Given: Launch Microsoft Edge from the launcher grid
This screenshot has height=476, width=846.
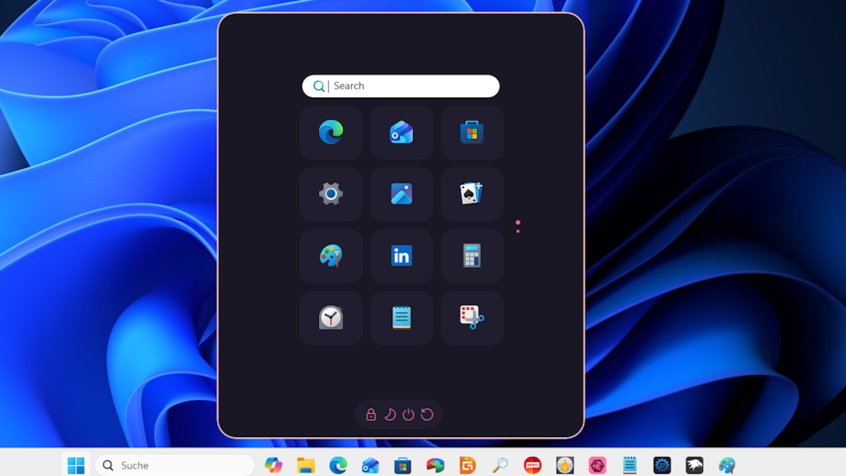Looking at the screenshot, I should pos(330,132).
